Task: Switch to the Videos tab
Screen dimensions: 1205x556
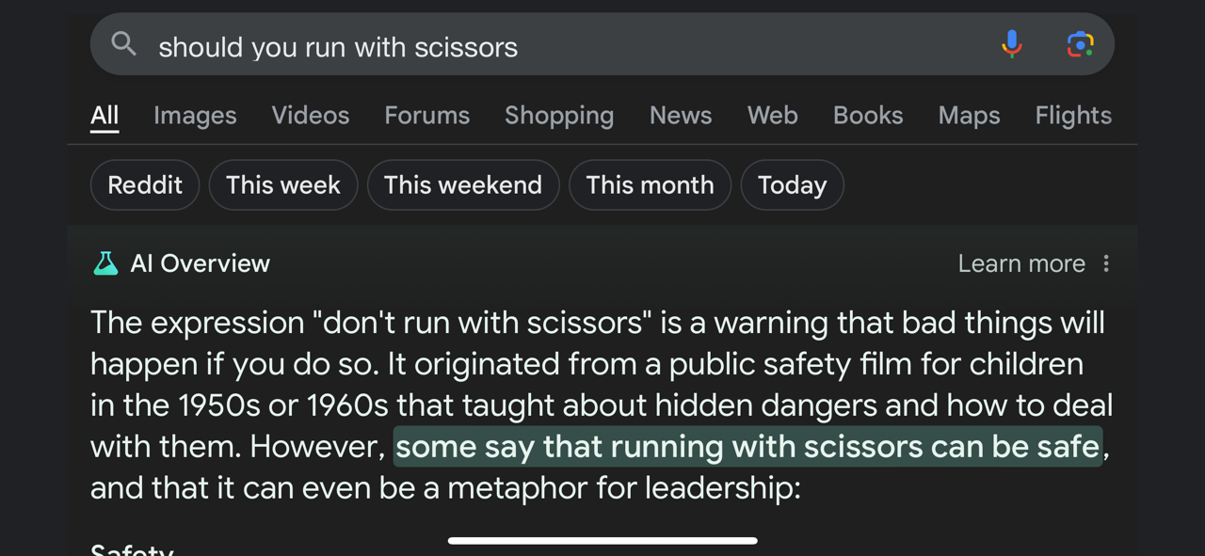Action: [310, 115]
